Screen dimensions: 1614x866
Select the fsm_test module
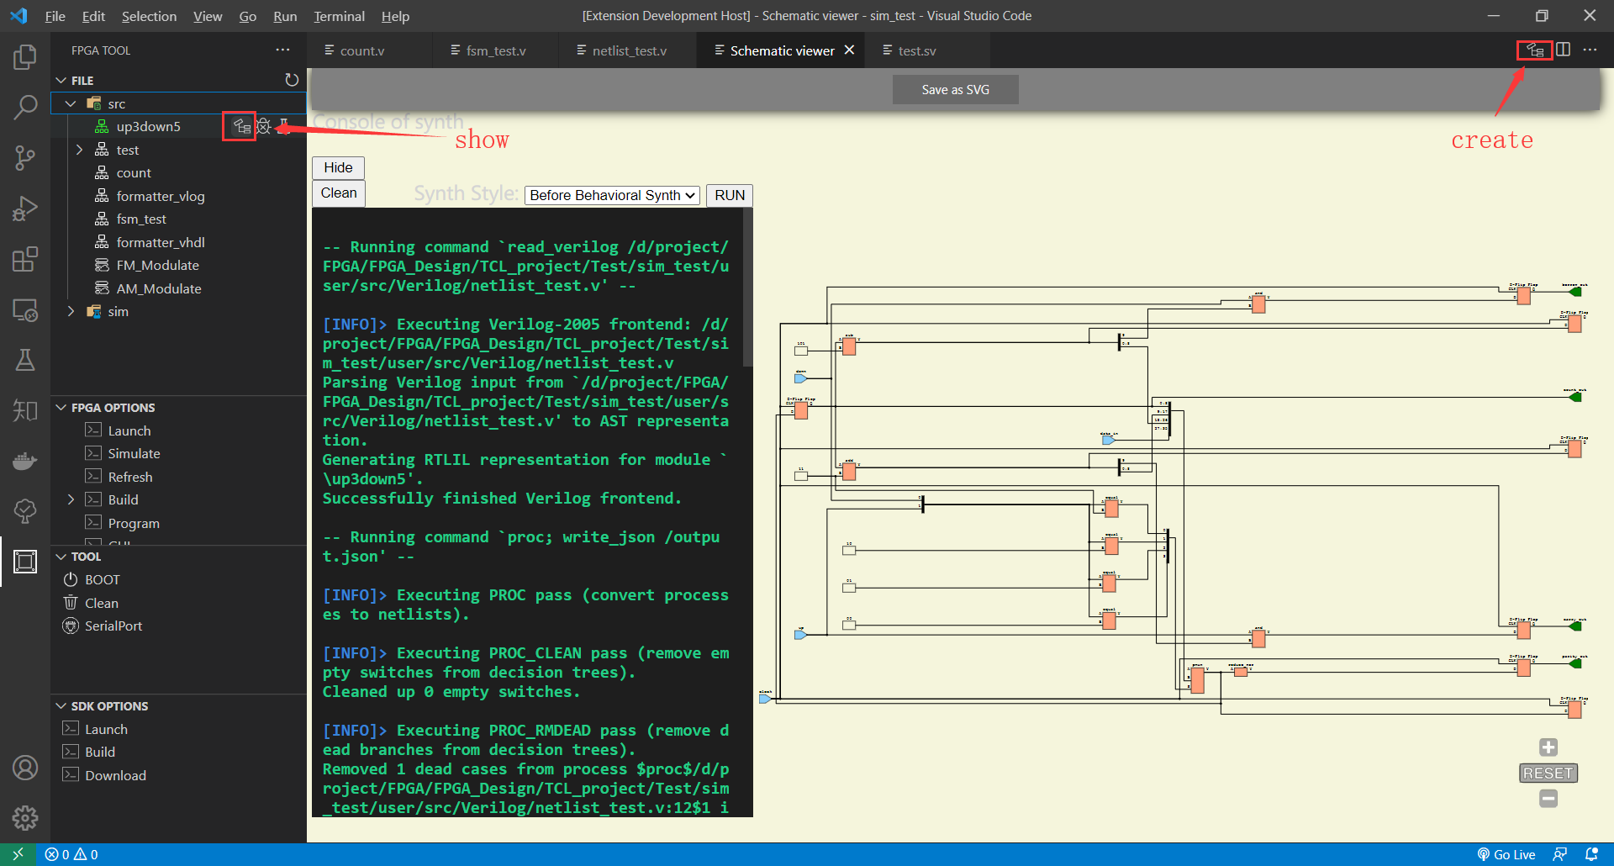tap(141, 219)
